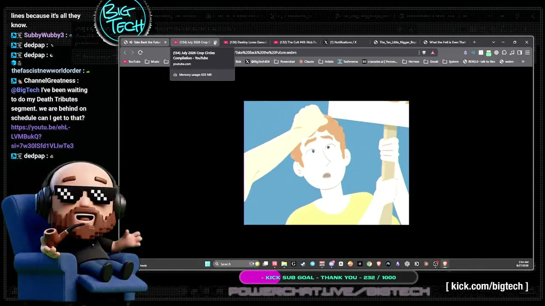Viewport: 545px width, 306px height.
Task: Open the tab search chevron dropdown
Action: 493,42
